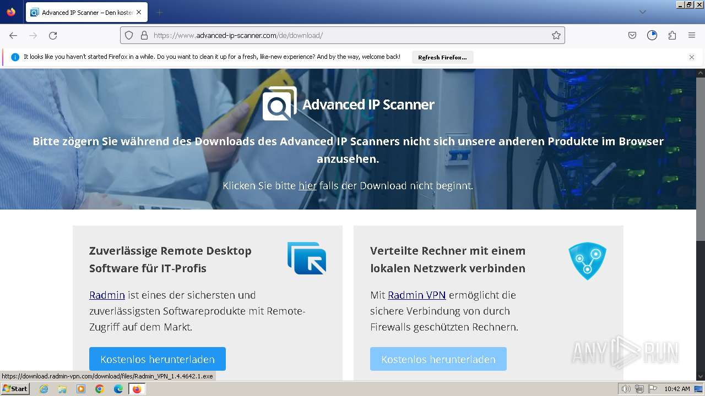Select Firefox taskbar button

click(137, 389)
